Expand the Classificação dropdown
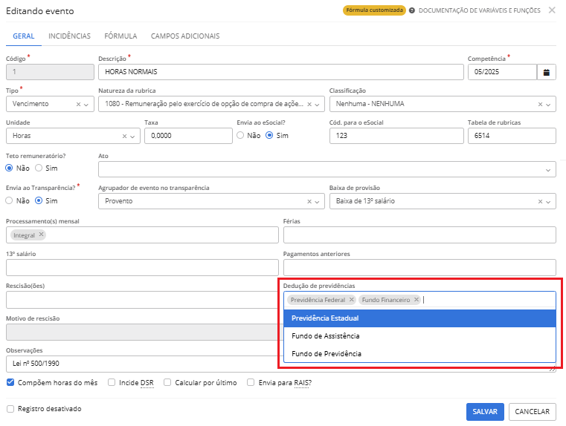 coord(550,105)
